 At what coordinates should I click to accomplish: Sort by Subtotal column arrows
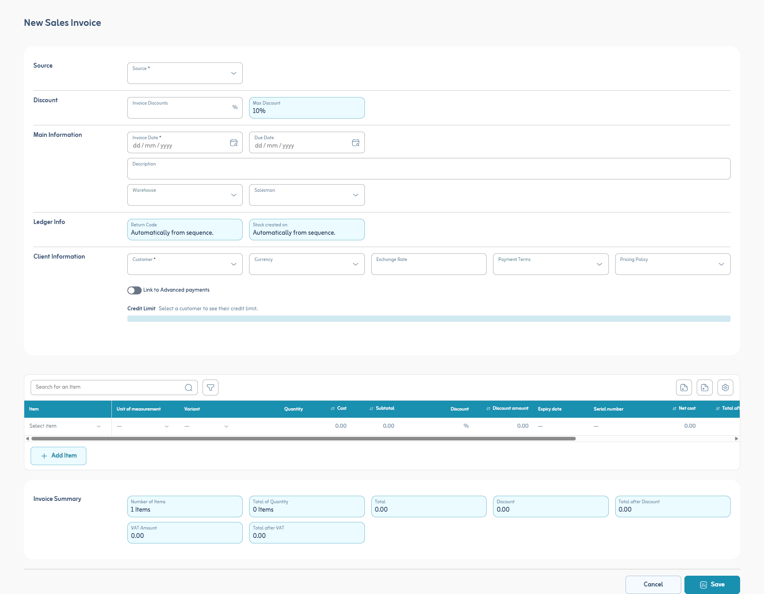pyautogui.click(x=371, y=409)
